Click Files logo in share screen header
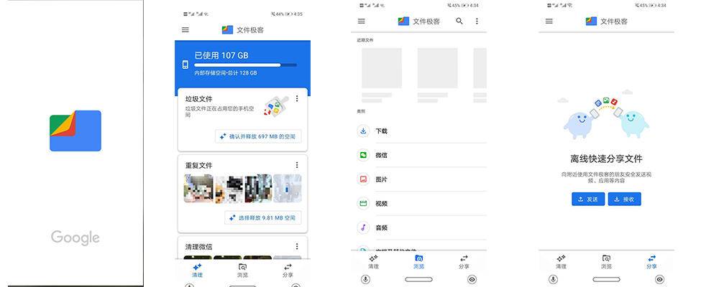The height and width of the screenshot is (287, 719). [x=591, y=21]
